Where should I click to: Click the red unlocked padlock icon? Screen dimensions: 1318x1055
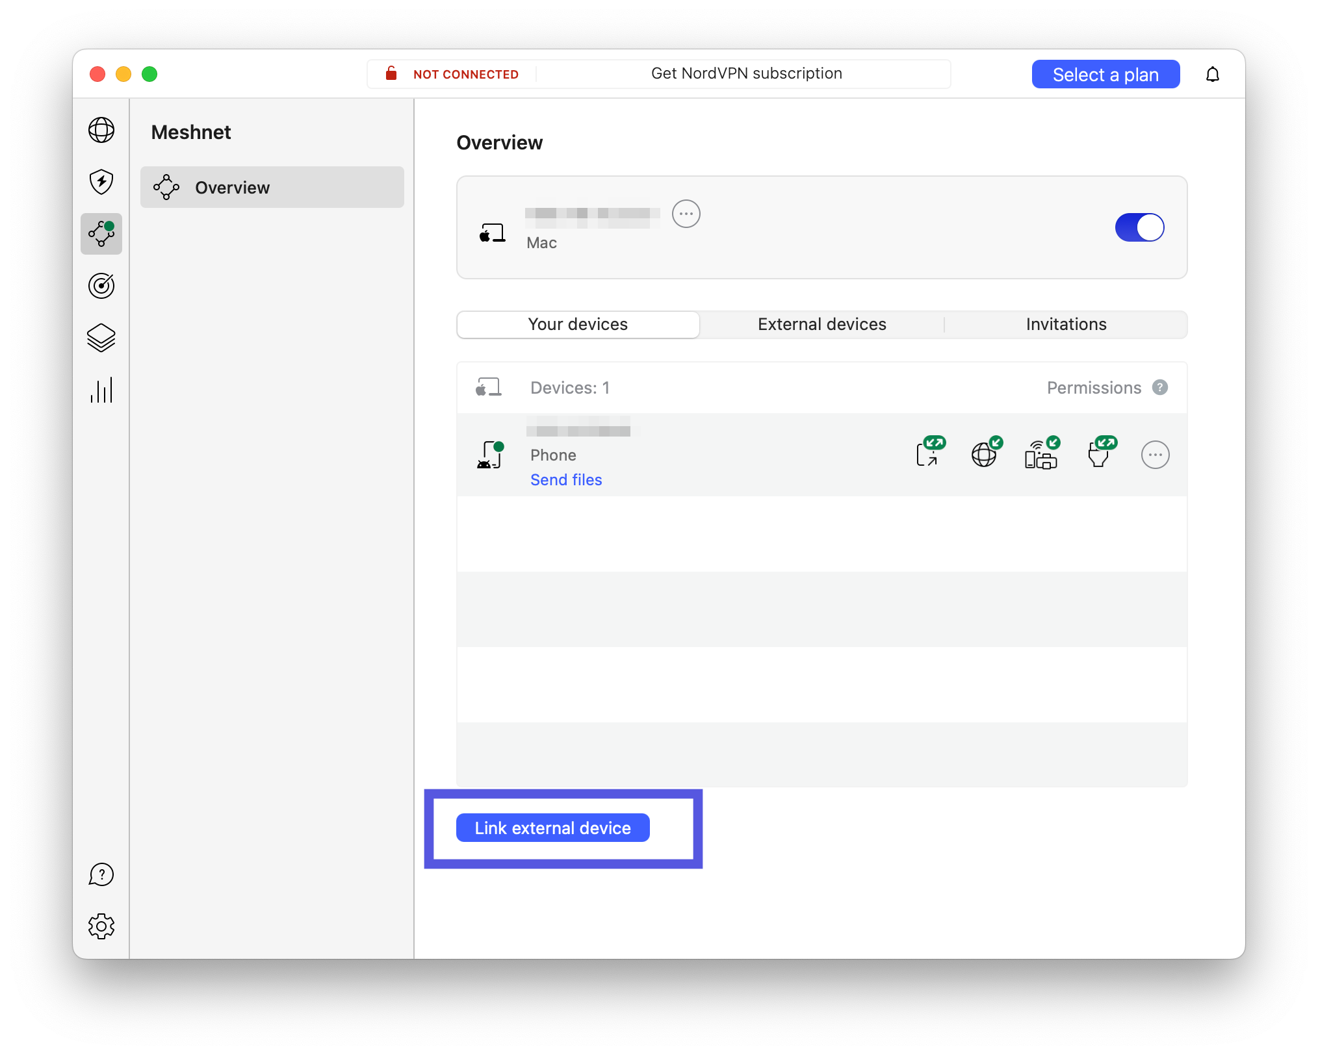(x=391, y=73)
